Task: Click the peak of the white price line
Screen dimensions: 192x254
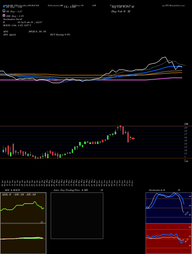Action: click(165, 57)
